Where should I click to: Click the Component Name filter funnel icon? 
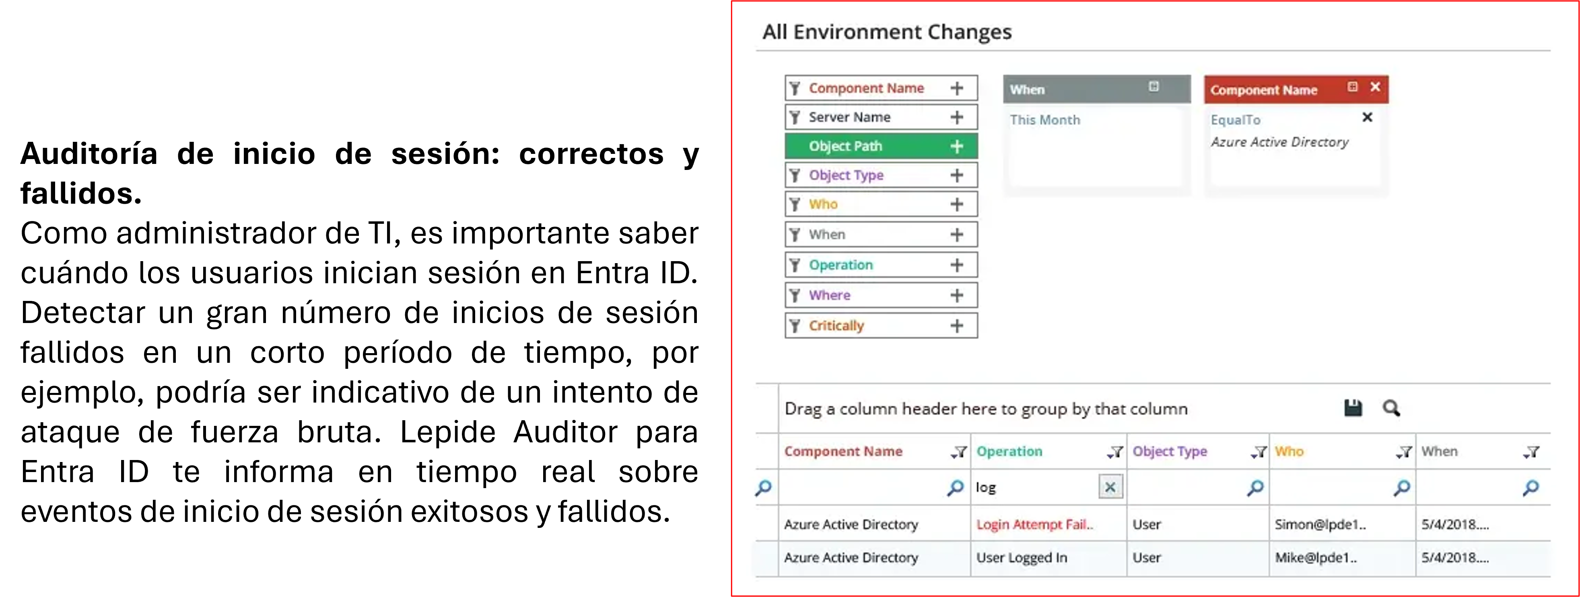pos(795,88)
